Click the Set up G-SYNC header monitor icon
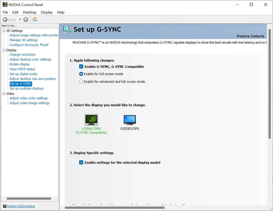The width and height of the screenshot is (273, 211). 67,30
